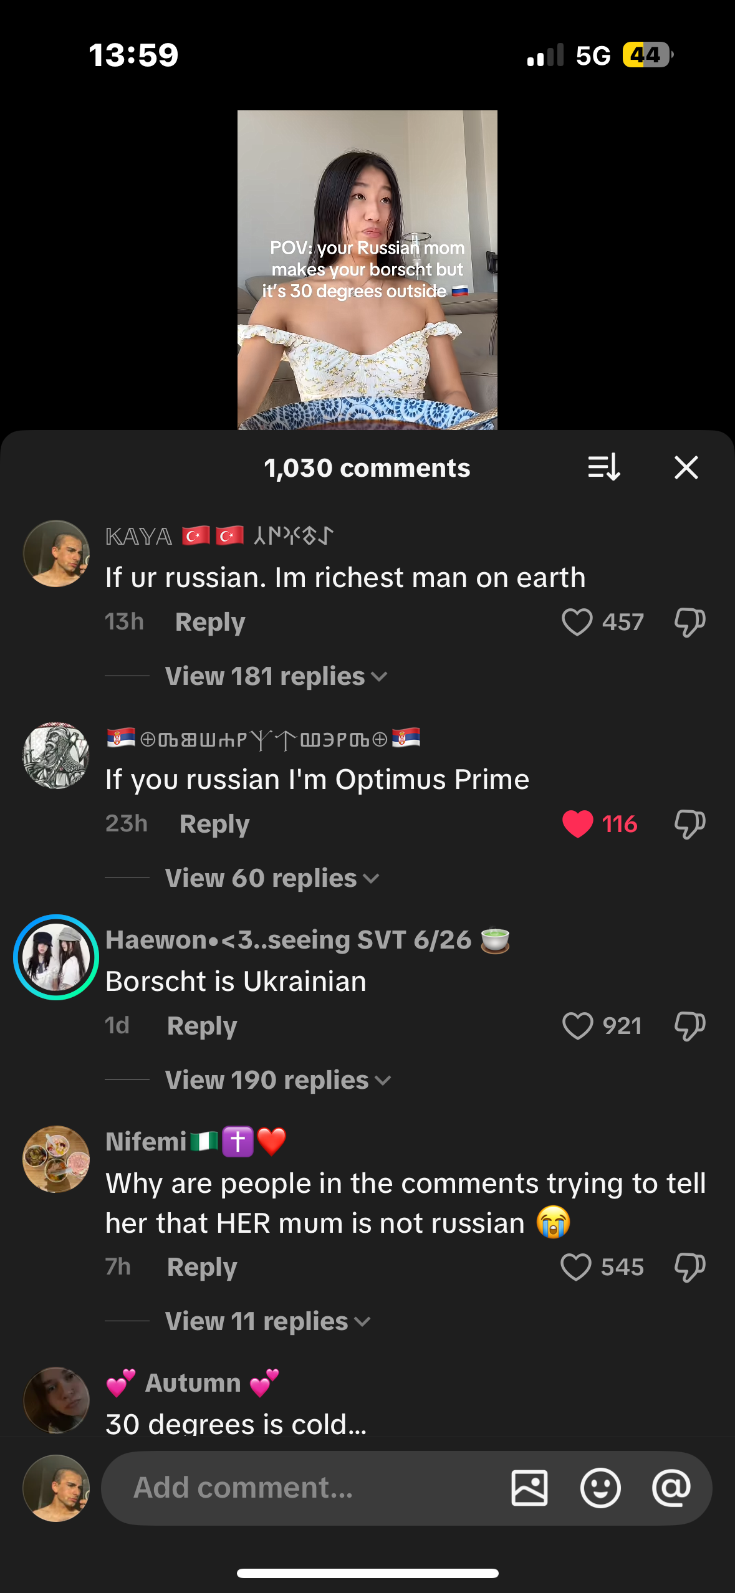This screenshot has height=1593, width=735.
Task: Type in the "Add comment..." field
Action: (x=299, y=1488)
